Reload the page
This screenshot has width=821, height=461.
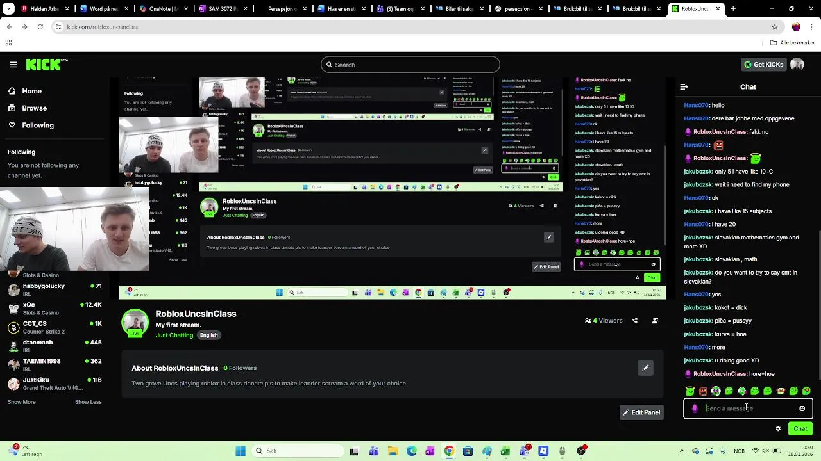[x=40, y=27]
